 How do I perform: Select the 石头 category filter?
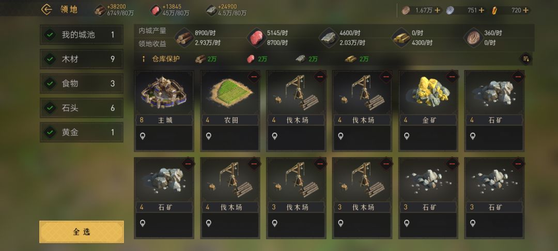82,108
